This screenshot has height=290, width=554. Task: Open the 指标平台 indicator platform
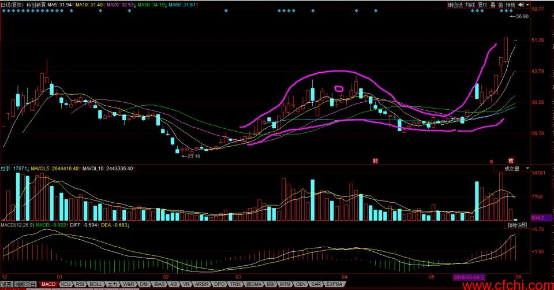point(26,284)
